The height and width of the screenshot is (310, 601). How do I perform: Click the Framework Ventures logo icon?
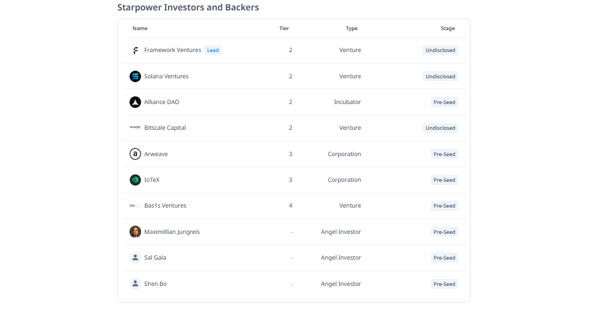[x=135, y=50]
